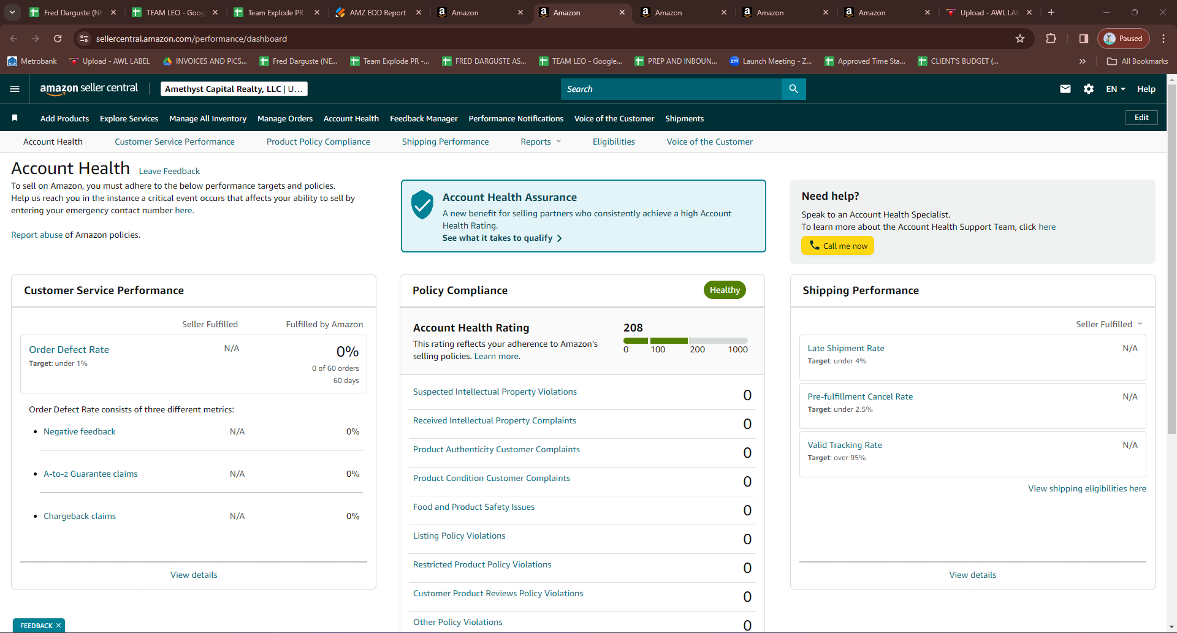Open the Negative feedback link

click(x=80, y=431)
